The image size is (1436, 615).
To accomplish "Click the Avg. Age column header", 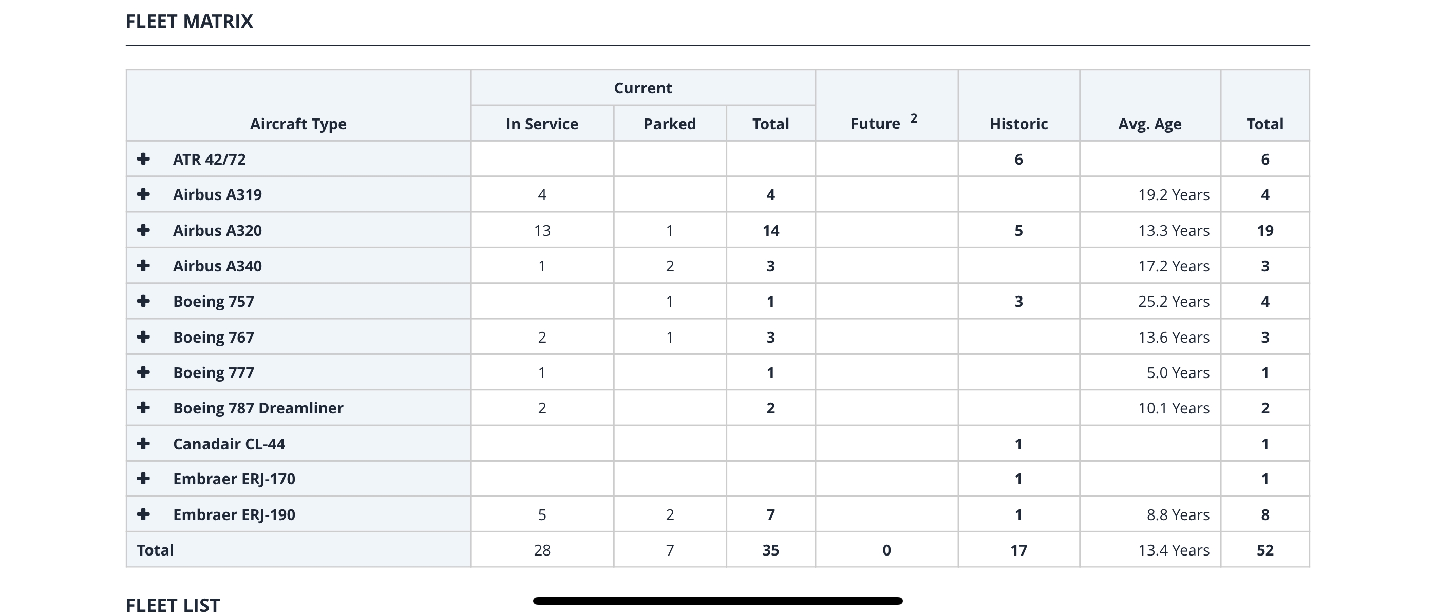I will pos(1149,124).
